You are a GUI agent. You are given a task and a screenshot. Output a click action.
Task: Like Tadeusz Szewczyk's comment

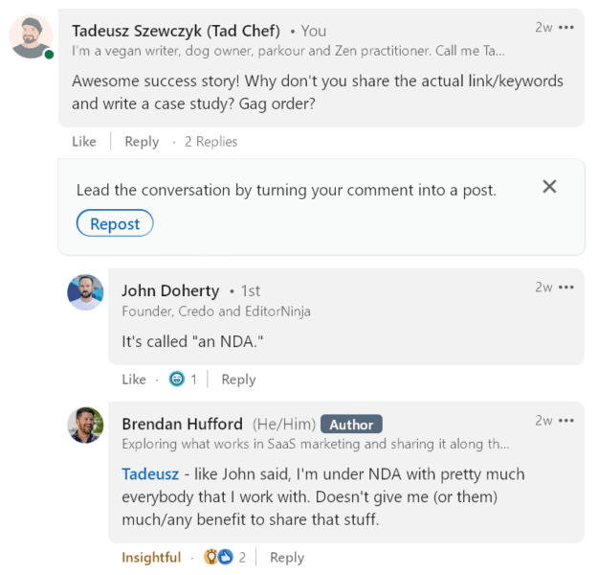pyautogui.click(x=84, y=141)
